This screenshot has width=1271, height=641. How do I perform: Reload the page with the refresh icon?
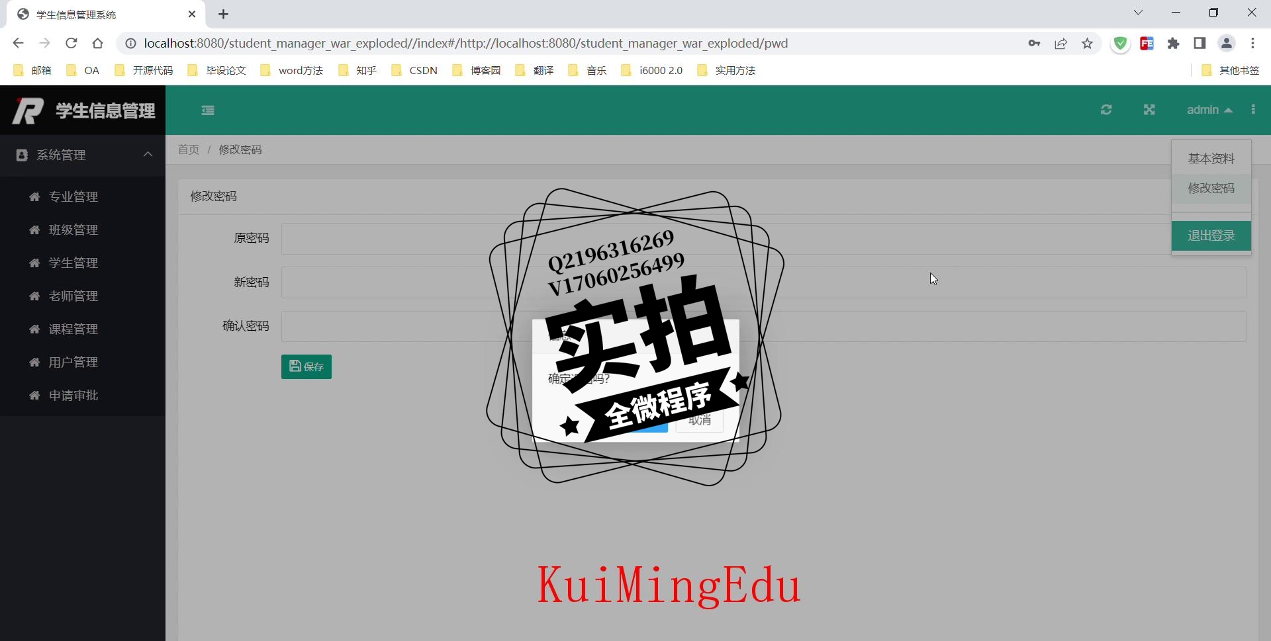tap(71, 43)
